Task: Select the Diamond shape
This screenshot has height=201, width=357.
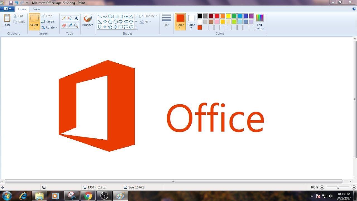Action: (x=105, y=22)
